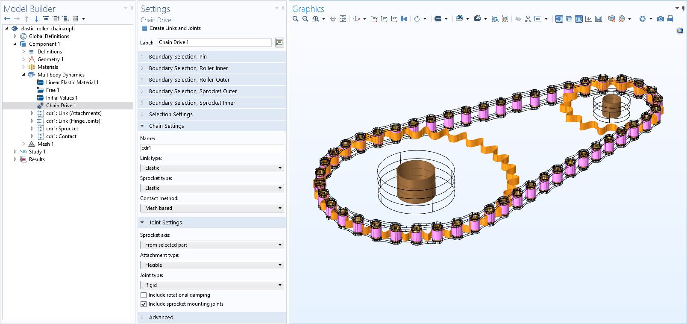Take a snapshot with the camera icon
Image resolution: width=687 pixels, height=324 pixels.
pos(661,19)
